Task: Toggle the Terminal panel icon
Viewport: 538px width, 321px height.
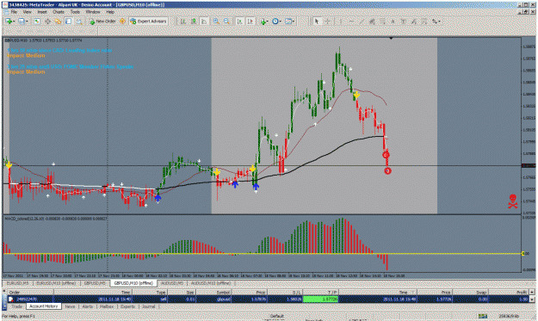Action: [69, 22]
